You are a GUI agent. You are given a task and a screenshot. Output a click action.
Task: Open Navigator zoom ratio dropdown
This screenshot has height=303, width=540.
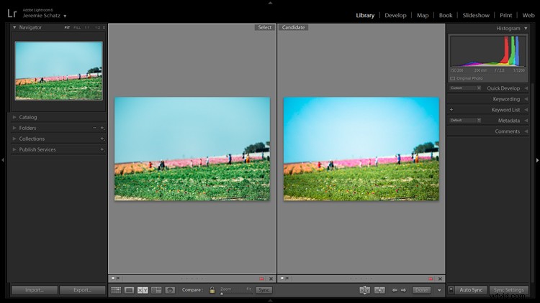104,27
